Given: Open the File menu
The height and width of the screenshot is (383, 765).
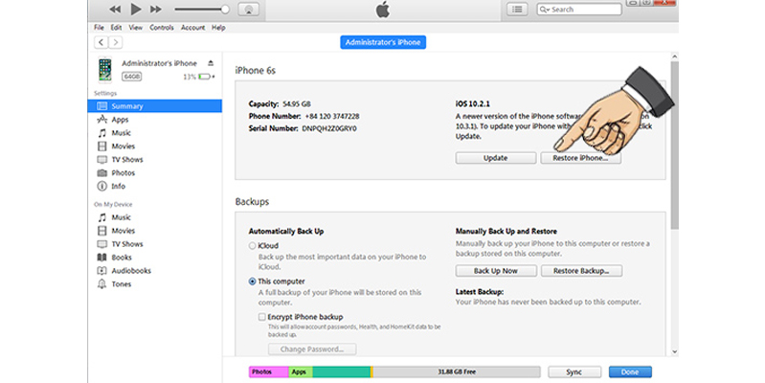Looking at the screenshot, I should pos(100,28).
